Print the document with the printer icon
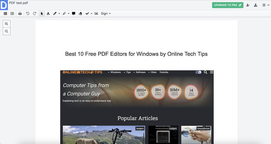Viewport: 271px width, 144px height. coord(20,13)
